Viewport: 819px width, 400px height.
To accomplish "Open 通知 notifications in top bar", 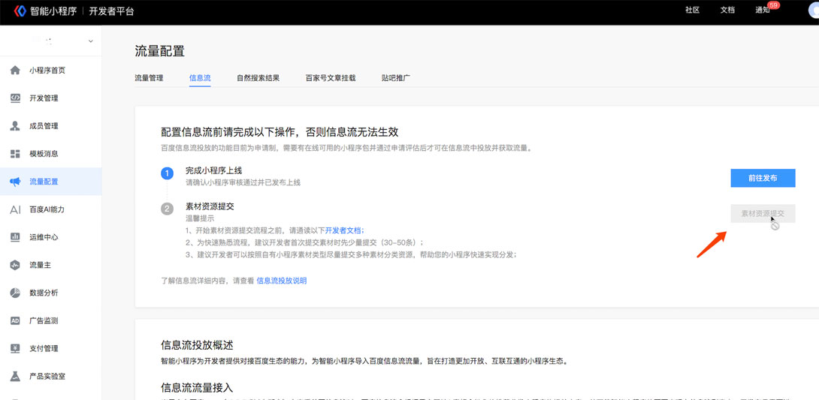I will (x=763, y=11).
